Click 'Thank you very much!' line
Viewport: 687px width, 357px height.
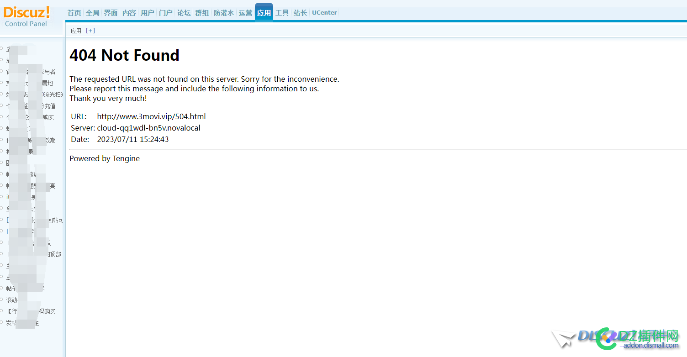click(108, 98)
